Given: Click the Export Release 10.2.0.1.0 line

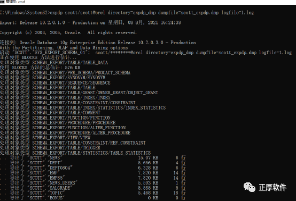Looking at the screenshot, I should click(90, 22).
